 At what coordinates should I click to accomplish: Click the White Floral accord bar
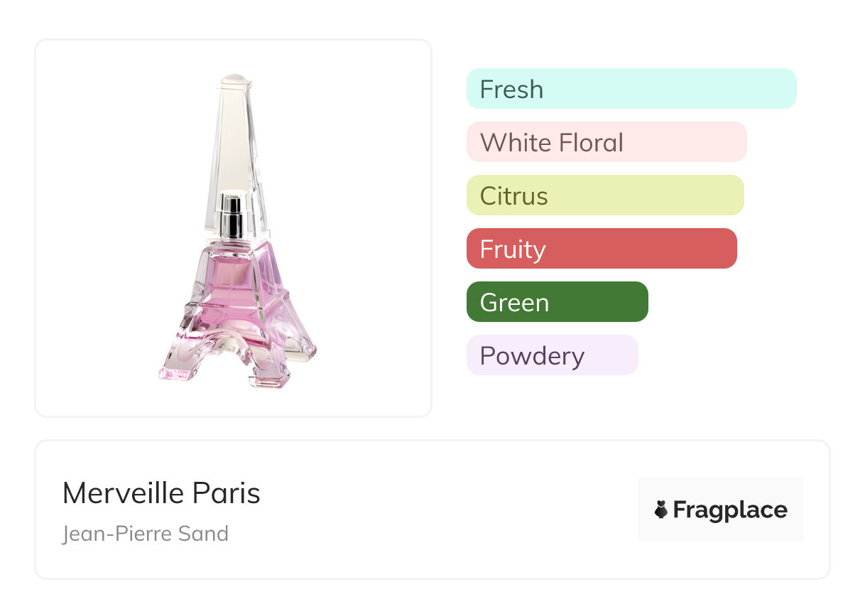tap(606, 142)
